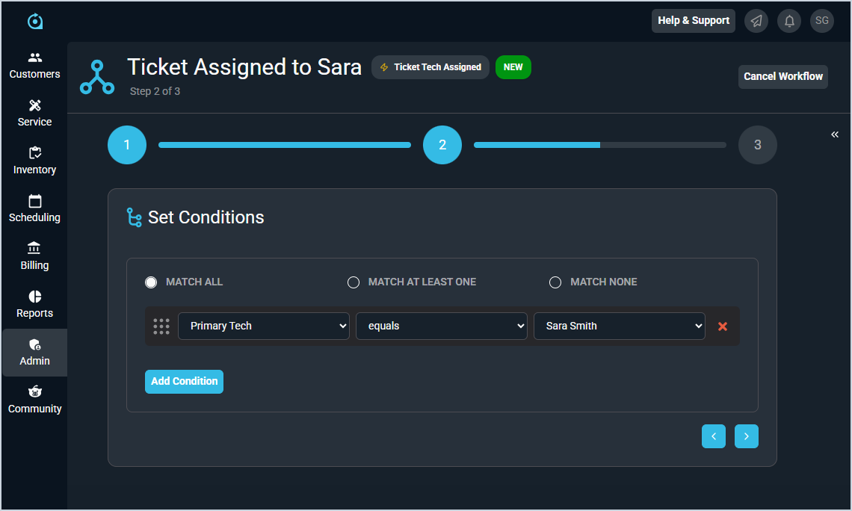Click step 3 circle in progress bar
The height and width of the screenshot is (511, 852).
tap(758, 145)
